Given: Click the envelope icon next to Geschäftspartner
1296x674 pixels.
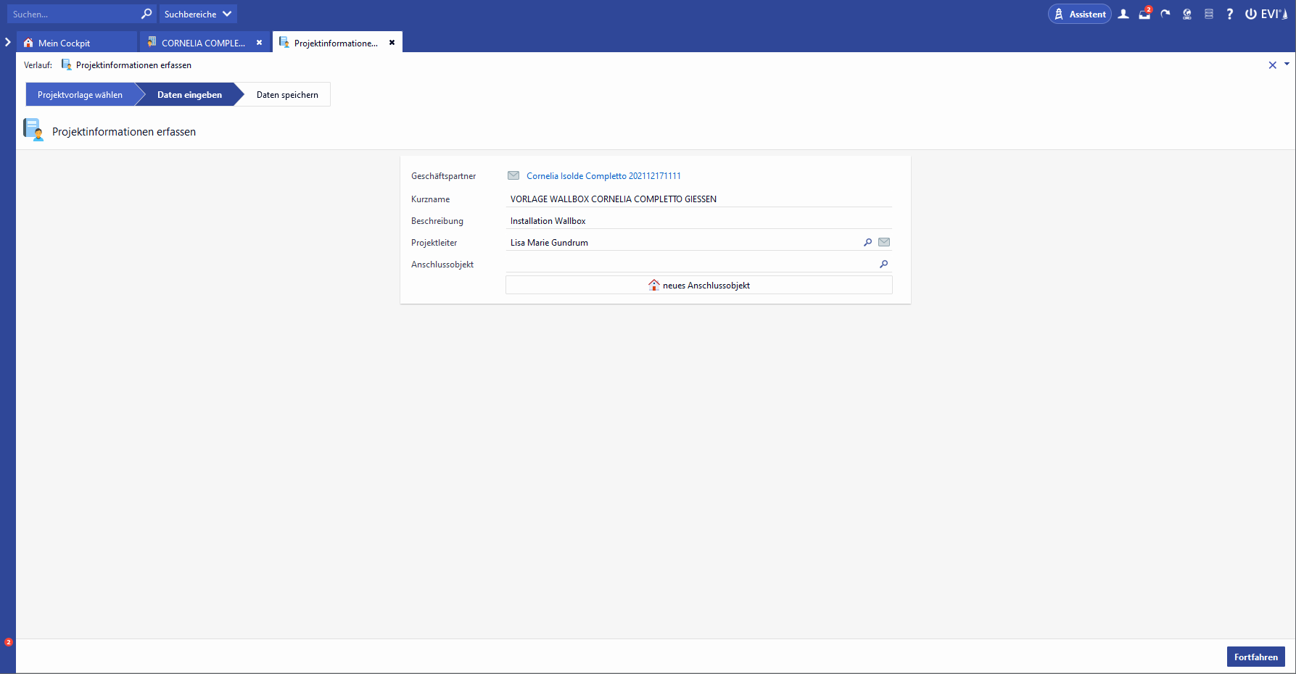Looking at the screenshot, I should coord(513,175).
